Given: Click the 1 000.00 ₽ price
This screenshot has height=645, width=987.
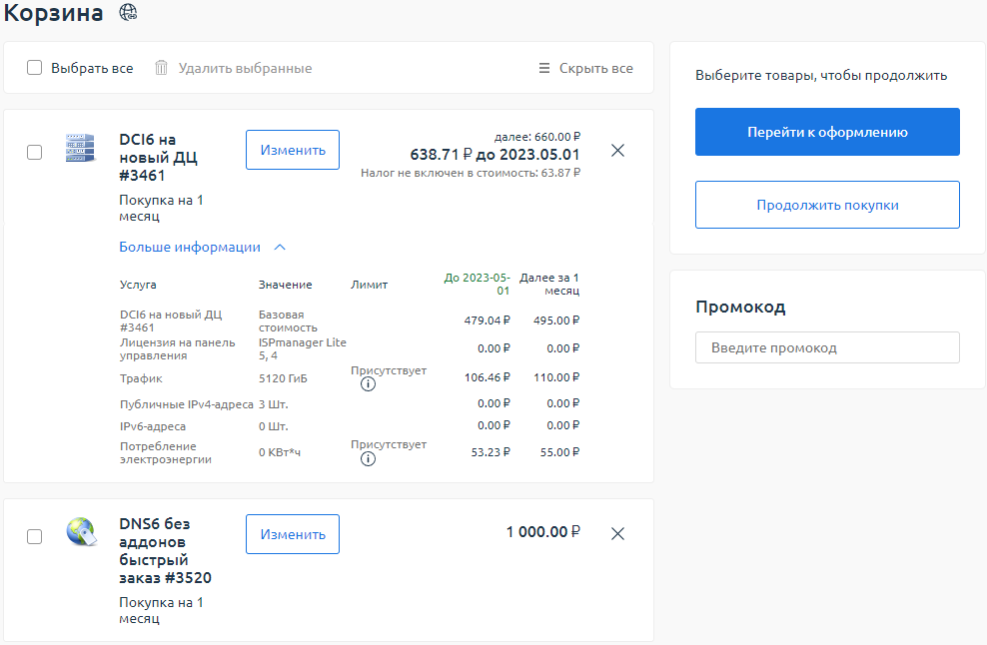Looking at the screenshot, I should click(543, 532).
